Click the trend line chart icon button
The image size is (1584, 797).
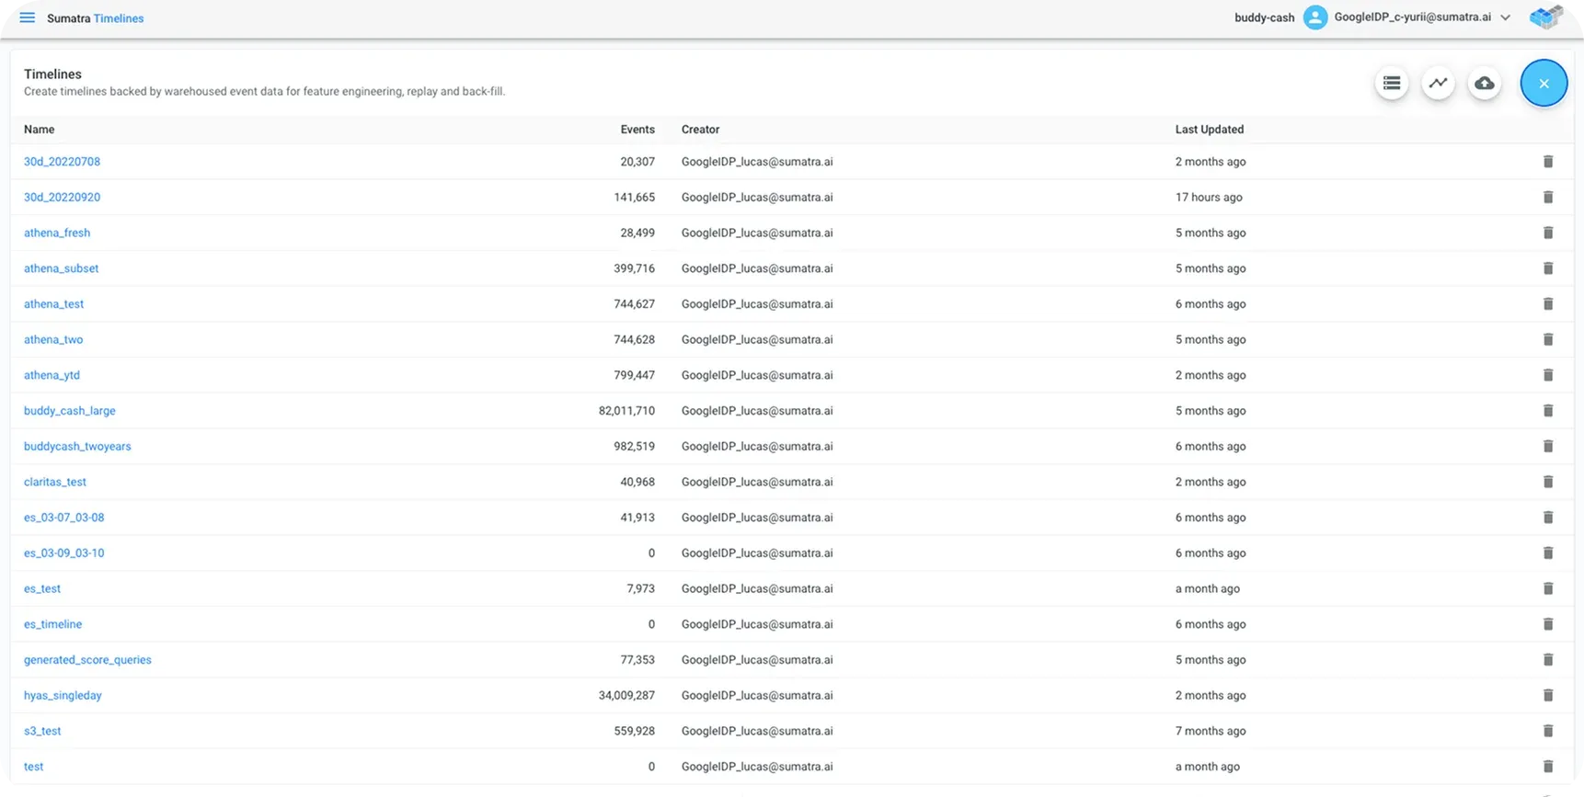coord(1438,84)
